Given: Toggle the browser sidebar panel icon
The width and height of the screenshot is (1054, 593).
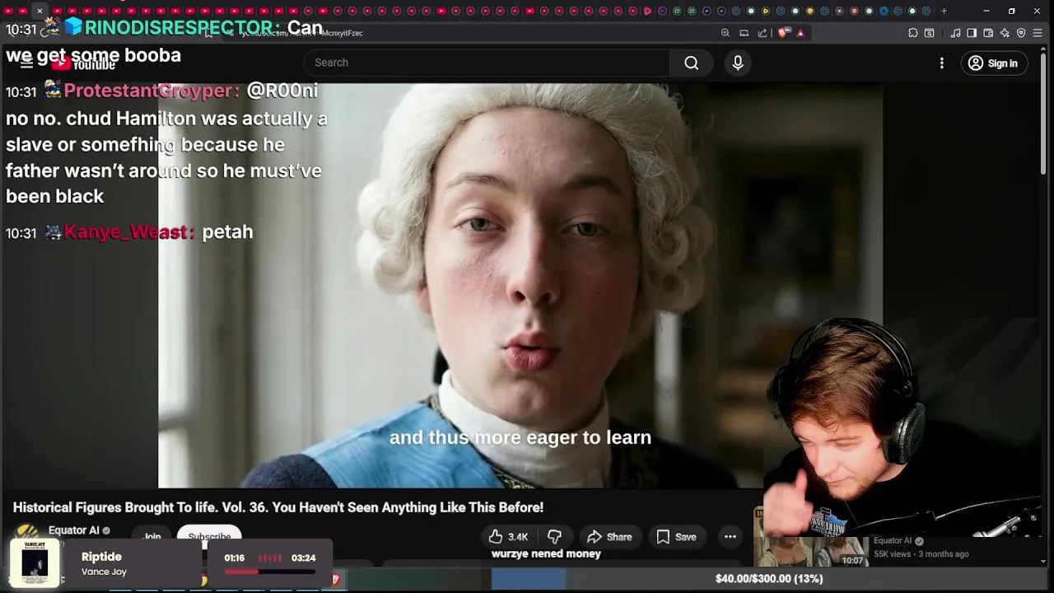Looking at the screenshot, I should click(x=972, y=33).
